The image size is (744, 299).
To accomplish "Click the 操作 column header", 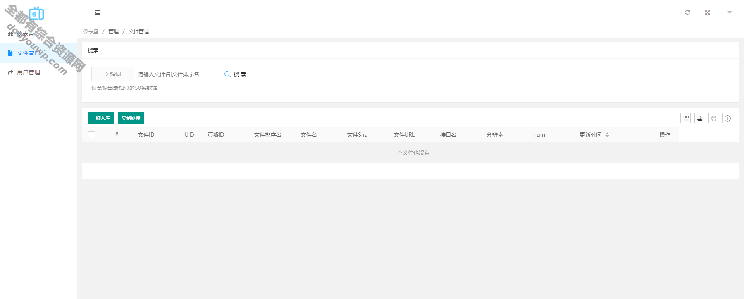I will tap(665, 135).
